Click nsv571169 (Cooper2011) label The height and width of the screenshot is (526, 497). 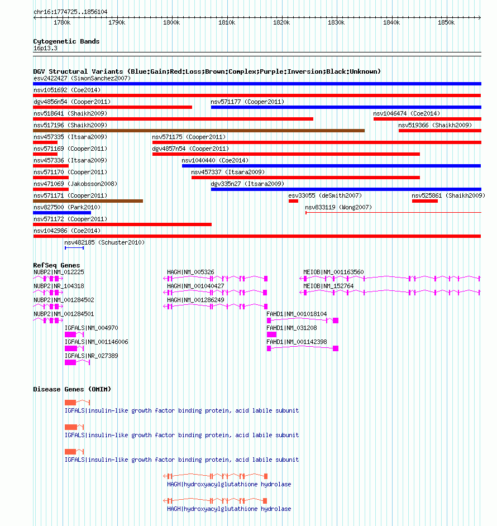[x=70, y=149]
